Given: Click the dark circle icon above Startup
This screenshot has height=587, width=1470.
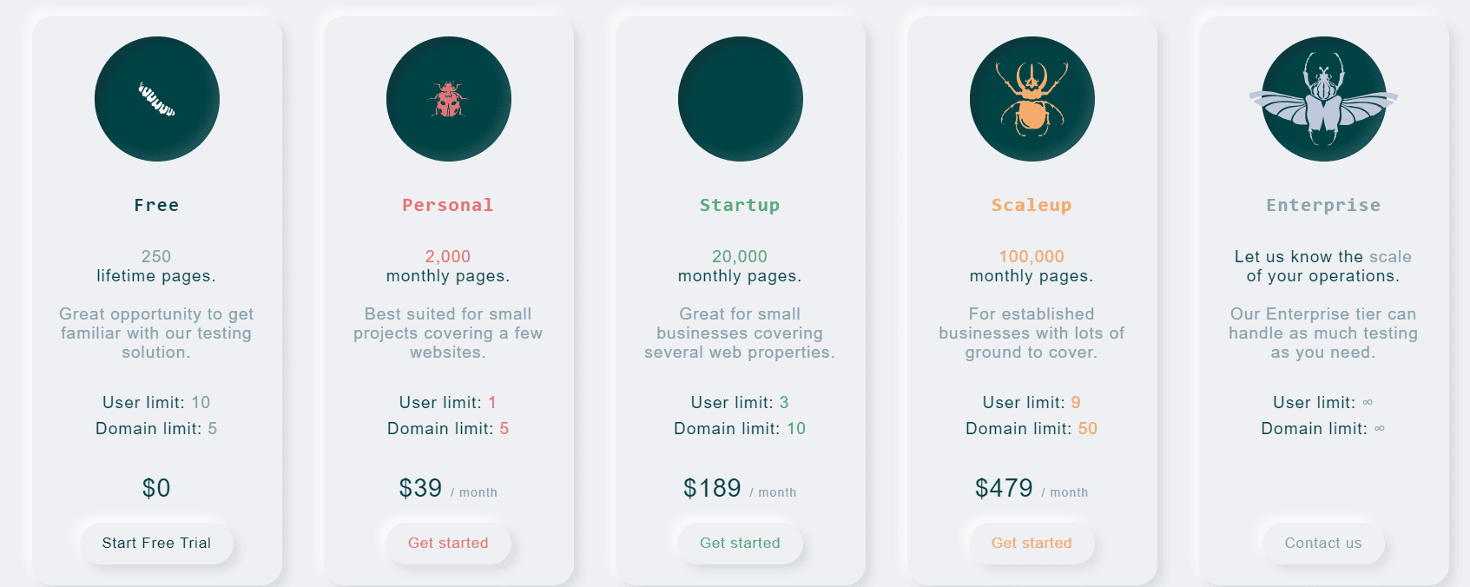Looking at the screenshot, I should [740, 99].
